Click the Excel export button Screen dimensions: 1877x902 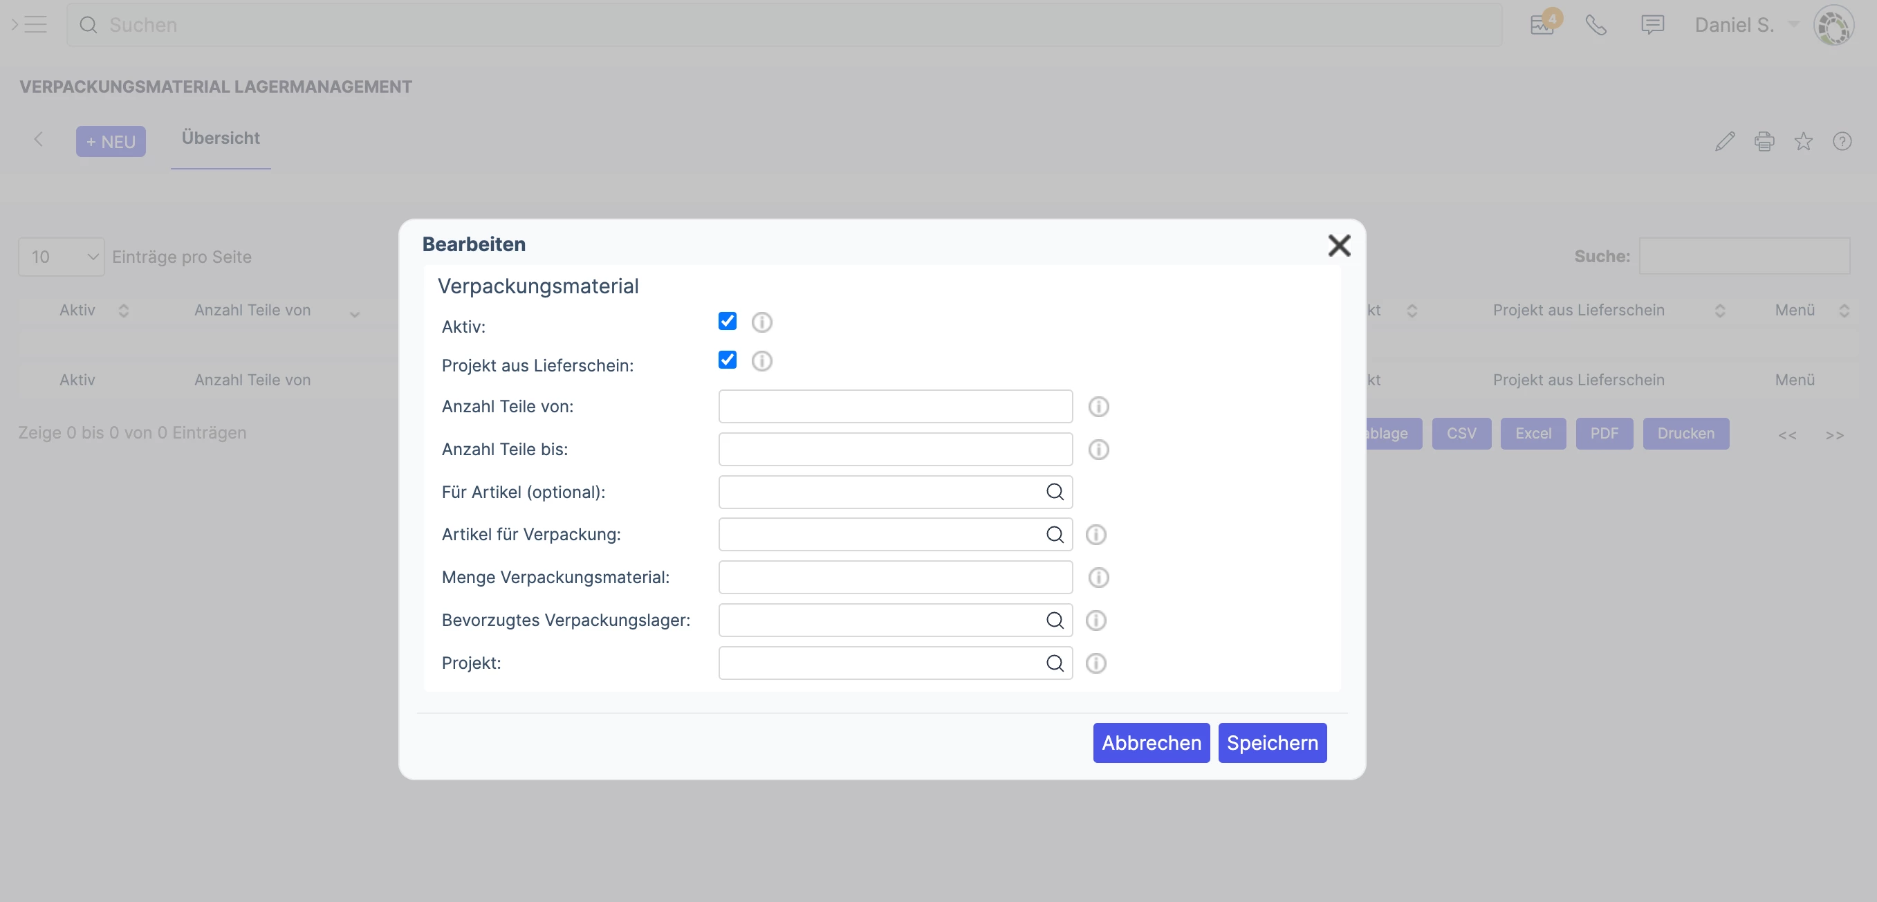click(x=1533, y=434)
